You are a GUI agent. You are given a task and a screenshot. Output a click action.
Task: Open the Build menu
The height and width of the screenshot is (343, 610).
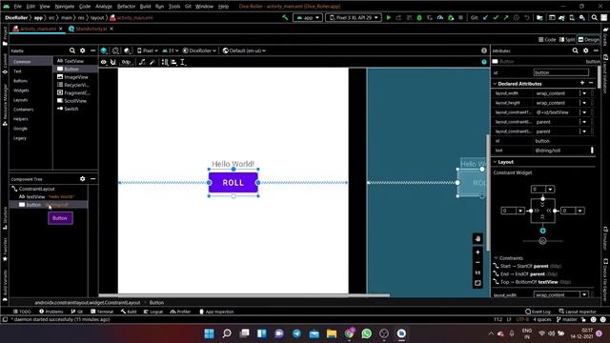click(x=145, y=7)
